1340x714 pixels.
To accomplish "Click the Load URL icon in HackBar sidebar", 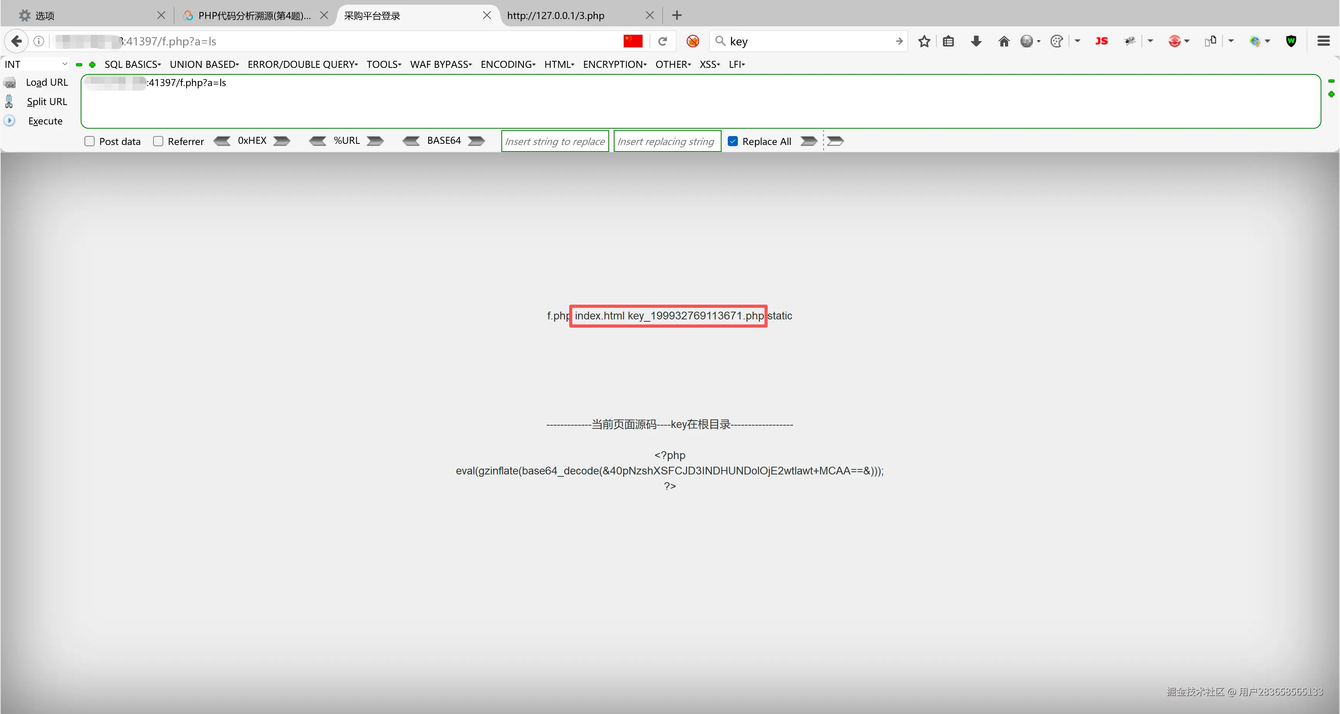I will pyautogui.click(x=10, y=82).
